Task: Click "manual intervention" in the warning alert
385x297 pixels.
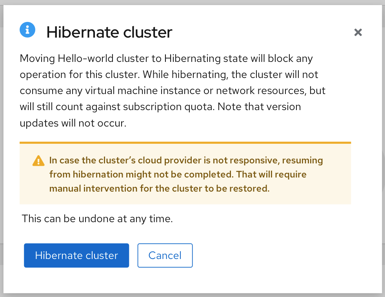Action: click(x=91, y=188)
